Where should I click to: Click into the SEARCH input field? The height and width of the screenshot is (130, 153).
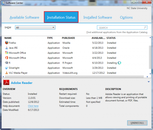tap(122, 27)
